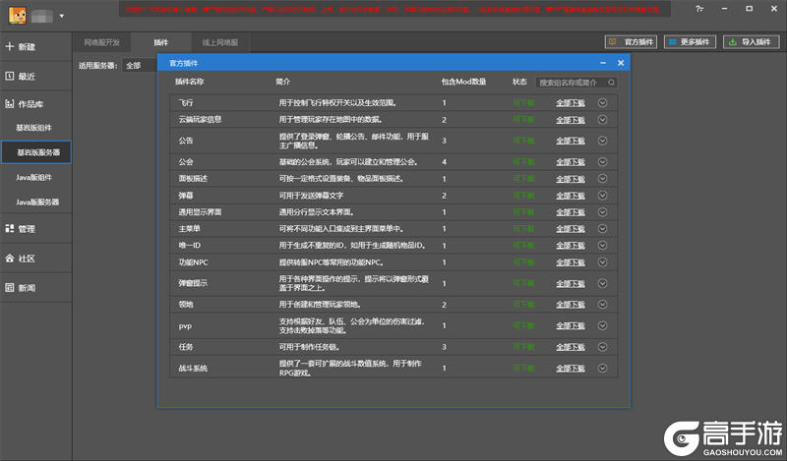This screenshot has height=461, width=787.
Task: Expand the 战斗系统 row
Action: [602, 369]
